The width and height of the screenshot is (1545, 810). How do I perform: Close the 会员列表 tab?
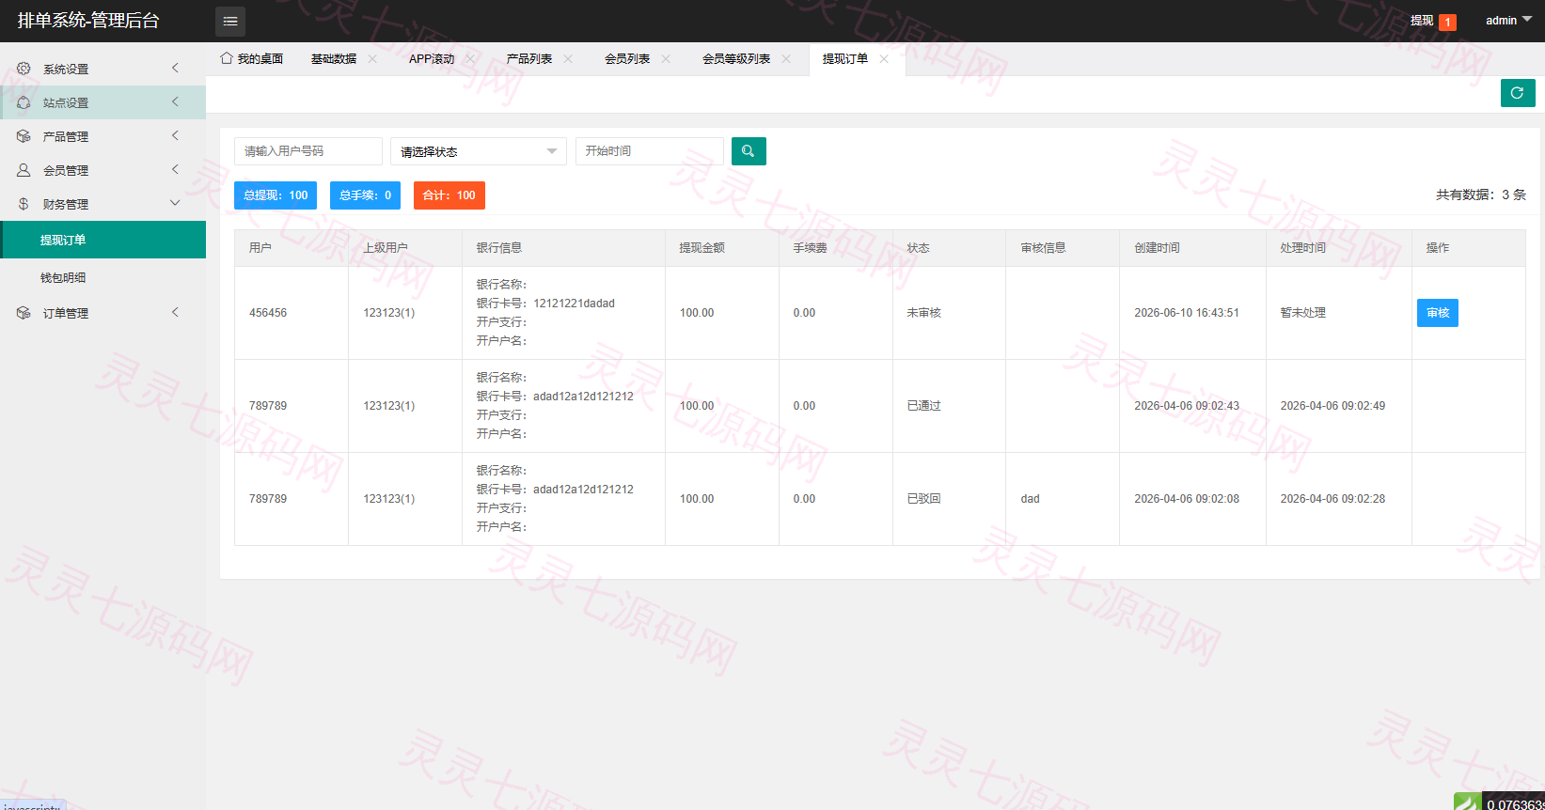666,58
